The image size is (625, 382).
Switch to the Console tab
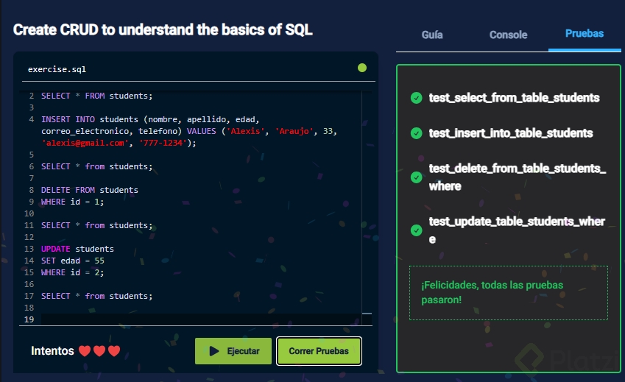point(508,35)
